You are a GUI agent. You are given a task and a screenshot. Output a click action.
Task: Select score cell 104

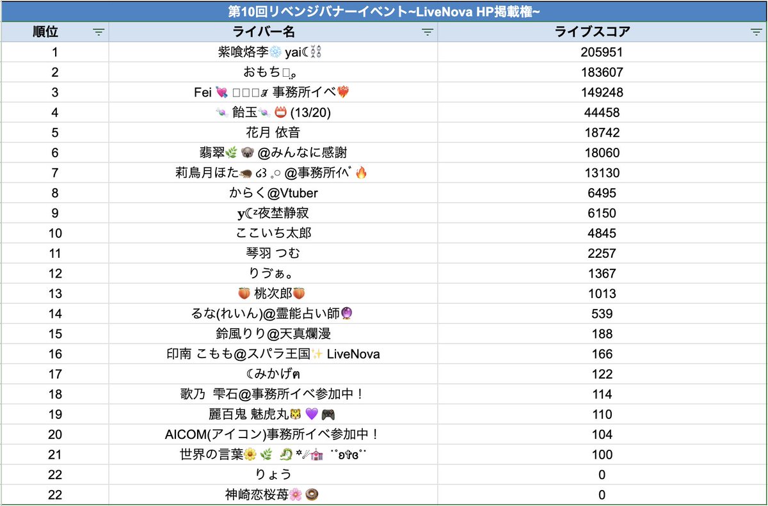(x=602, y=435)
